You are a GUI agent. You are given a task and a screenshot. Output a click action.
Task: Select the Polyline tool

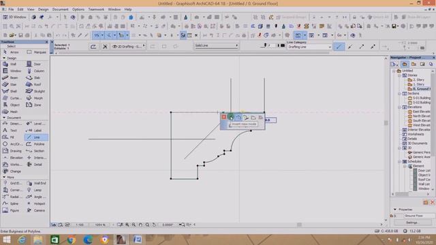pos(35,144)
